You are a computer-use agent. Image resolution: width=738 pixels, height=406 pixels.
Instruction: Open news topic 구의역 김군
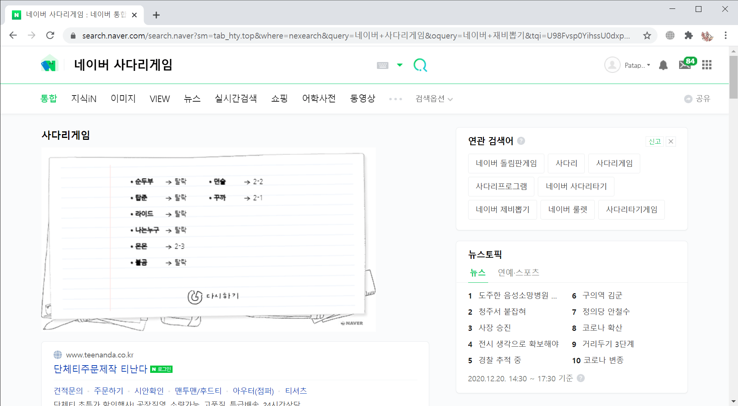[602, 295]
